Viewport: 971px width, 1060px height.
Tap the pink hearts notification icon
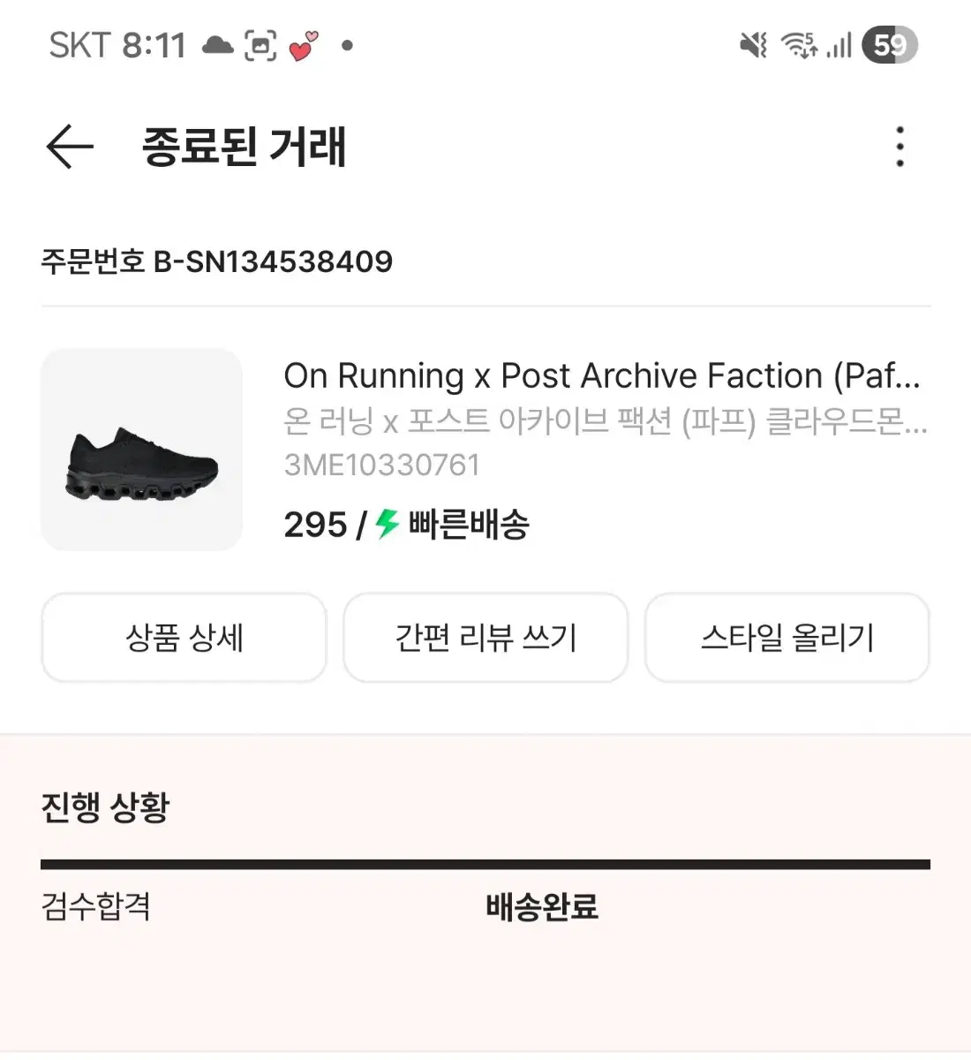click(303, 45)
